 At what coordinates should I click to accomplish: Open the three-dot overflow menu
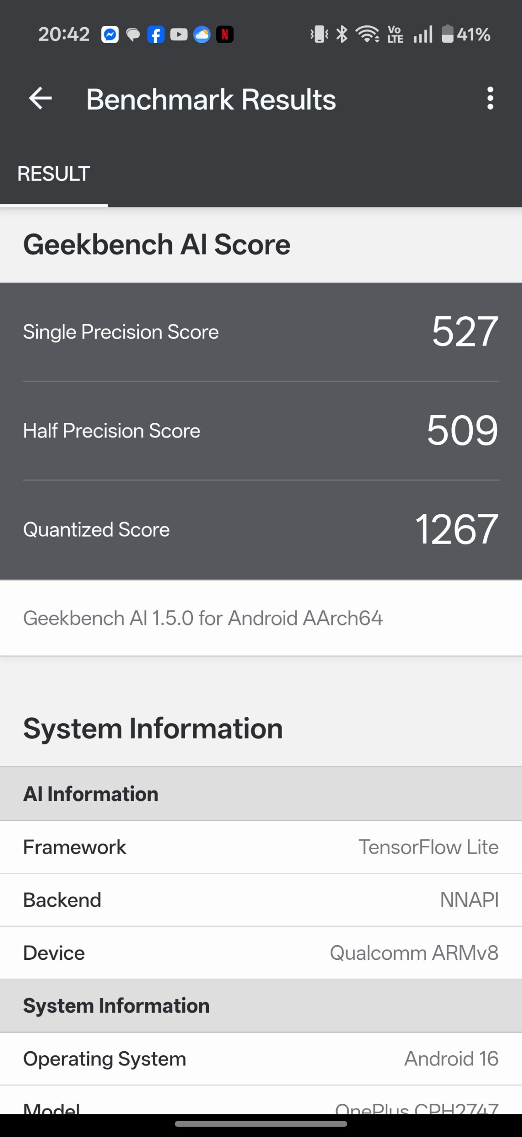tap(490, 98)
